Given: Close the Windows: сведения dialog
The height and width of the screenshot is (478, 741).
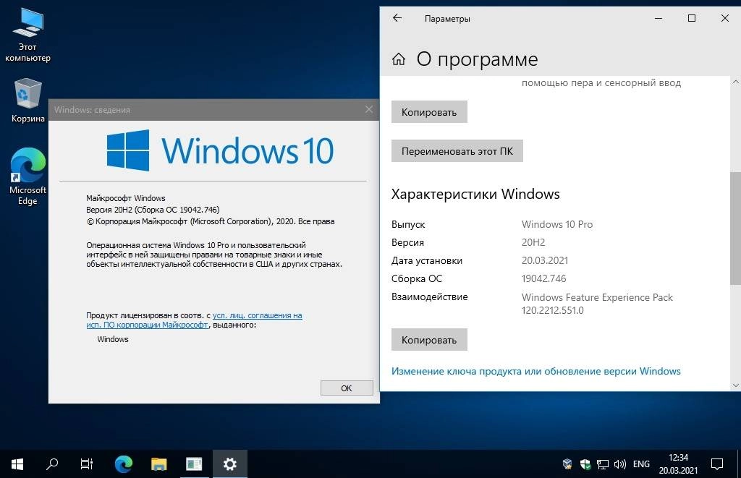Looking at the screenshot, I should click(x=368, y=110).
